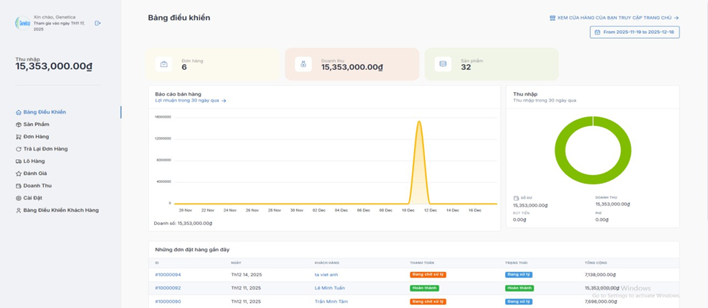Image resolution: width=708 pixels, height=308 pixels.
Task: Click the calendar icon in date range
Action: 597,32
